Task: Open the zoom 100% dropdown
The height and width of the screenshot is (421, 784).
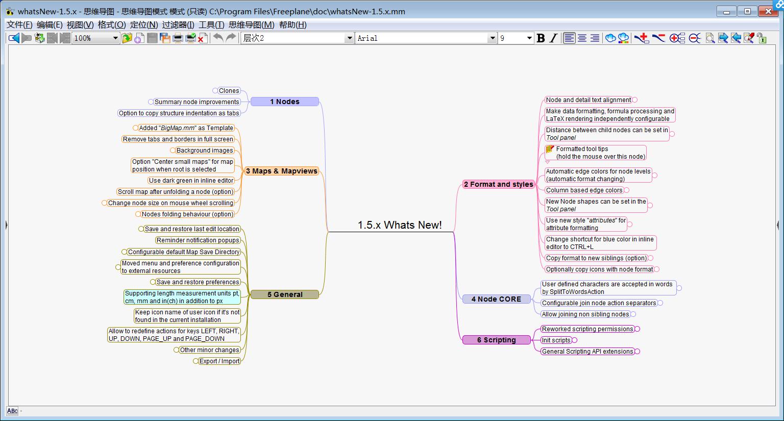Action: [115, 38]
